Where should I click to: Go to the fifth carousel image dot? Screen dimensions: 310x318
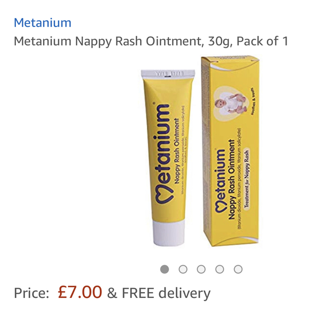(238, 269)
